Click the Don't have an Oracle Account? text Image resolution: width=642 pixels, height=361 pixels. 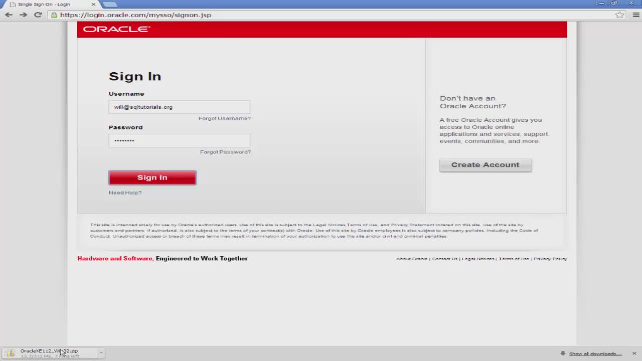point(473,102)
